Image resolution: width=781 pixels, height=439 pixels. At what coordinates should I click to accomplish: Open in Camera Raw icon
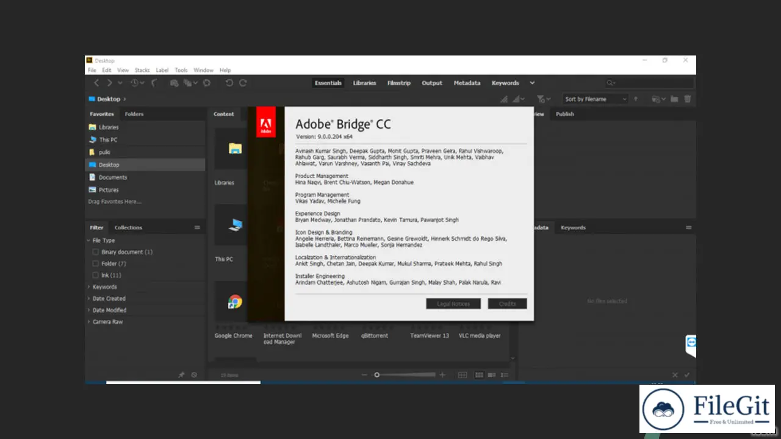(207, 83)
